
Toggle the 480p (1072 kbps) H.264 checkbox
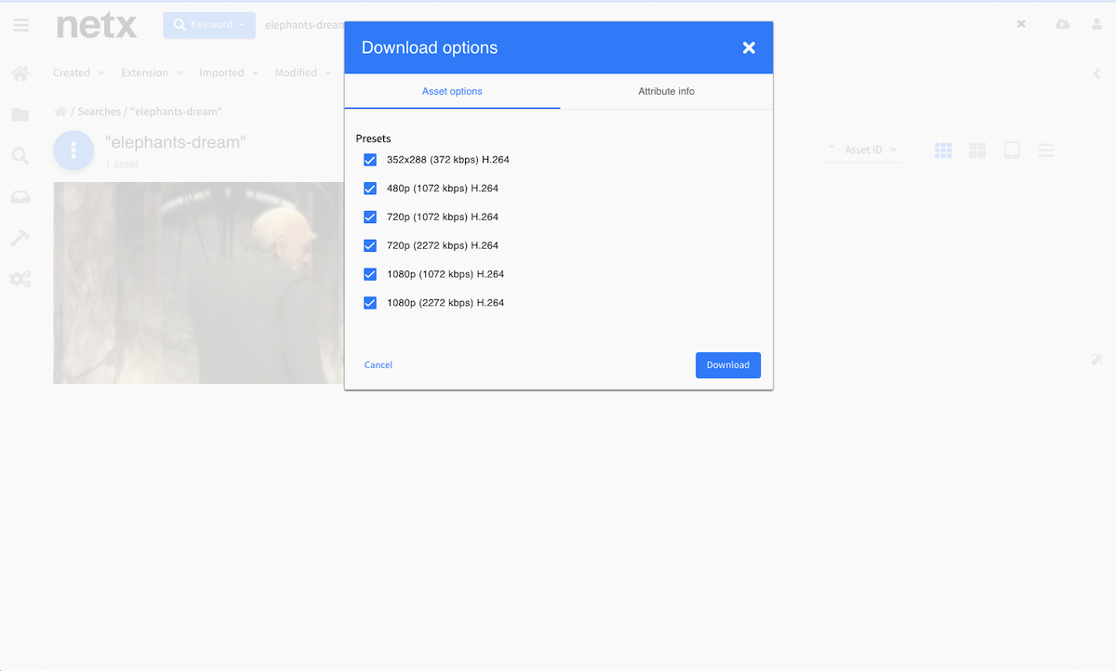coord(370,189)
